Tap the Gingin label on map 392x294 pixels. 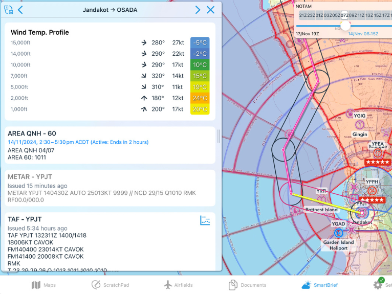click(x=360, y=134)
